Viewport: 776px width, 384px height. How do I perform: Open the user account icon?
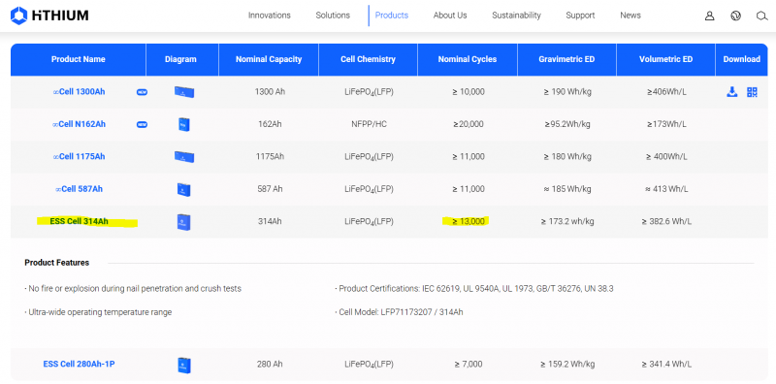(x=709, y=16)
